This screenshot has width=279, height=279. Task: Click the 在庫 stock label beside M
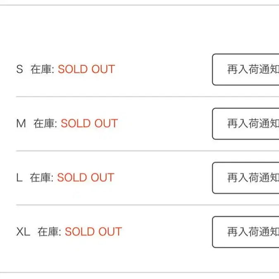click(x=45, y=124)
